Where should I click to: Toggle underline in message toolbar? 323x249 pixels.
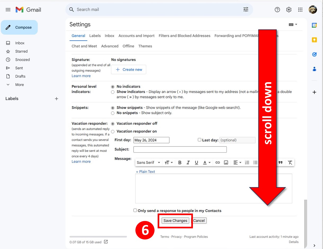pyautogui.click(x=196, y=163)
